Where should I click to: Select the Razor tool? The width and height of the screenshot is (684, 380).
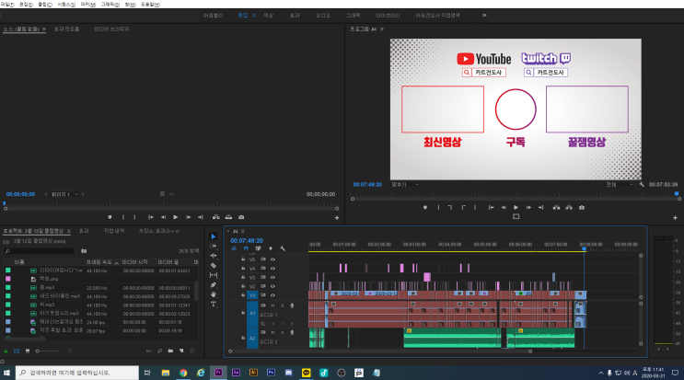click(214, 265)
